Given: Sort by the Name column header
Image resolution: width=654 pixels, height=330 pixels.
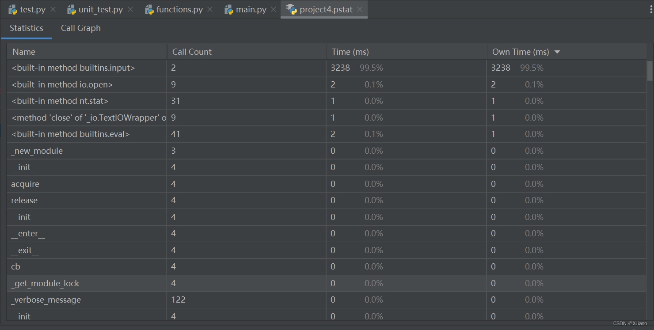Looking at the screenshot, I should click(87, 52).
